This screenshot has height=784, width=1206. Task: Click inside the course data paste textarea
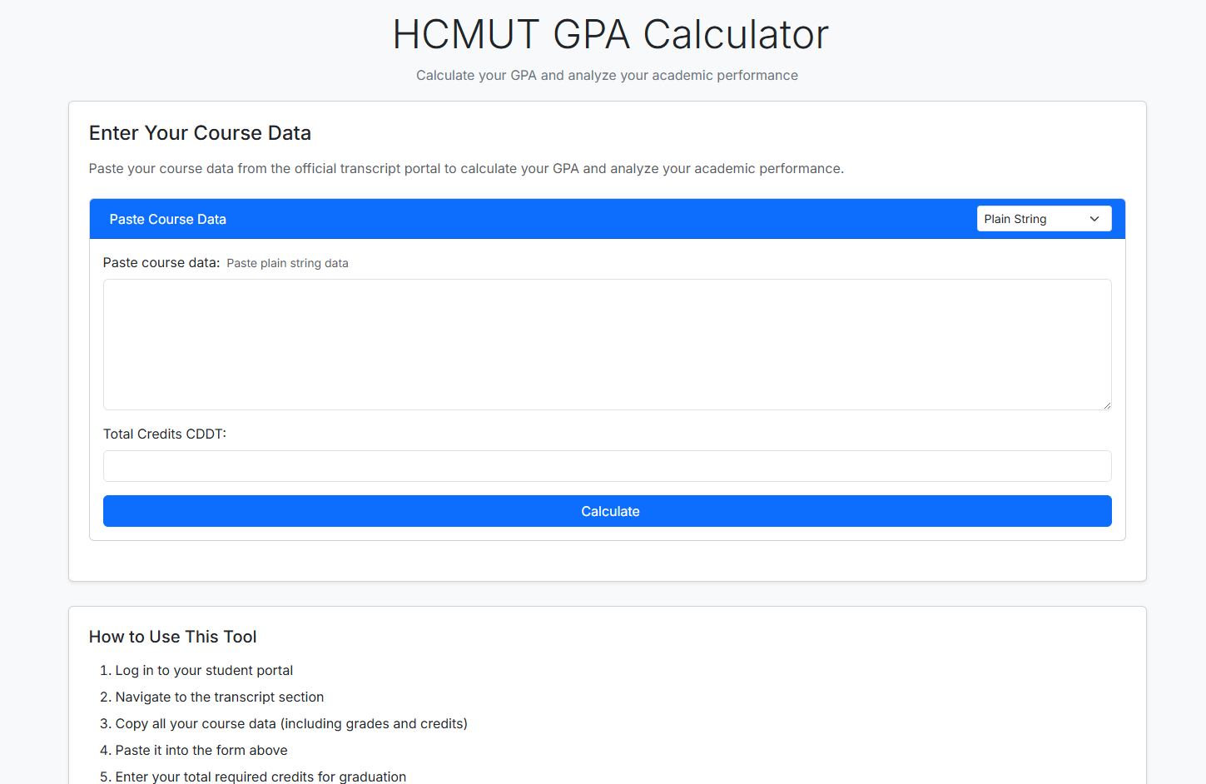pyautogui.click(x=607, y=344)
